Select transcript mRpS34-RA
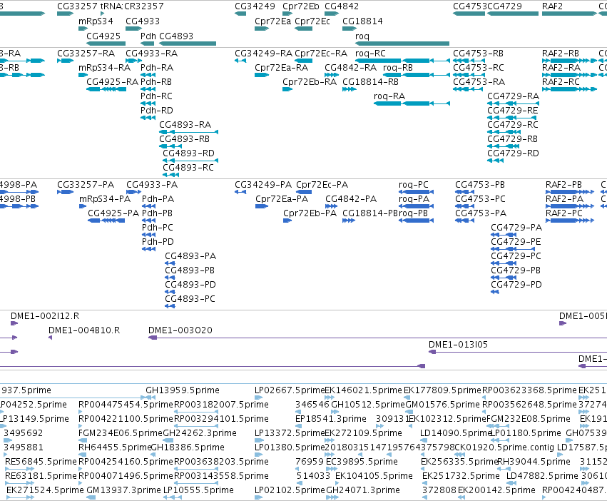Screen dimensions: 607x501 tap(105, 67)
